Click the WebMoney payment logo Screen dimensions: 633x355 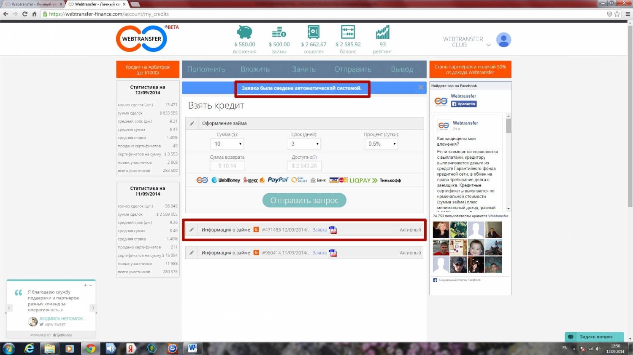click(226, 180)
